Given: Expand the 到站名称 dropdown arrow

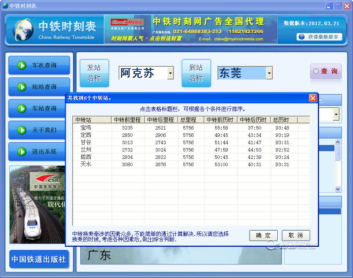Looking at the screenshot, I should tap(269, 73).
